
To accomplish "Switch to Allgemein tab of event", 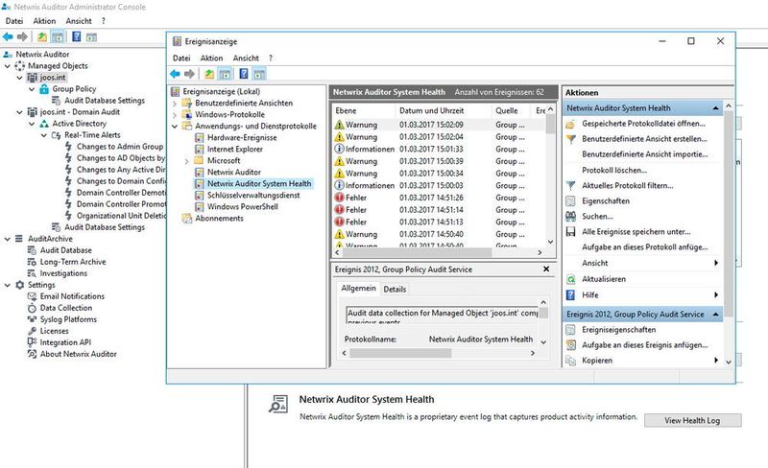I will pyautogui.click(x=358, y=289).
